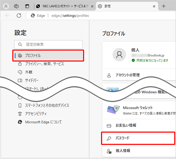Open a new tab with plus button
The height and width of the screenshot is (159, 176).
pyautogui.click(x=164, y=6)
